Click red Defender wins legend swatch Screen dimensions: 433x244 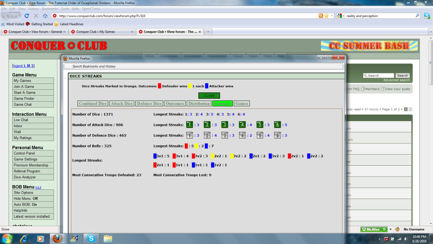(x=159, y=86)
